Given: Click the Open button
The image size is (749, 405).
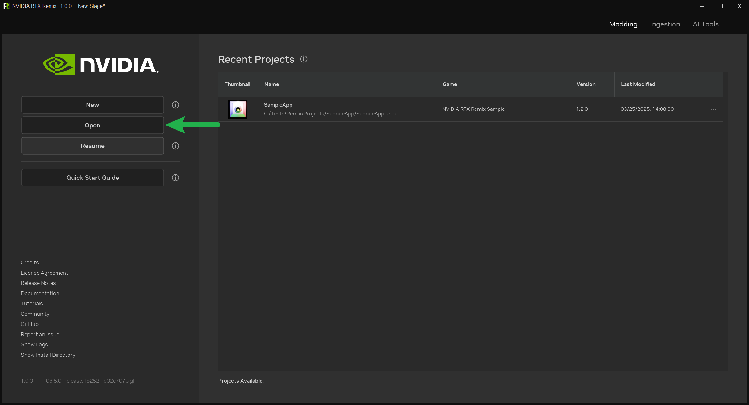Looking at the screenshot, I should [x=92, y=125].
